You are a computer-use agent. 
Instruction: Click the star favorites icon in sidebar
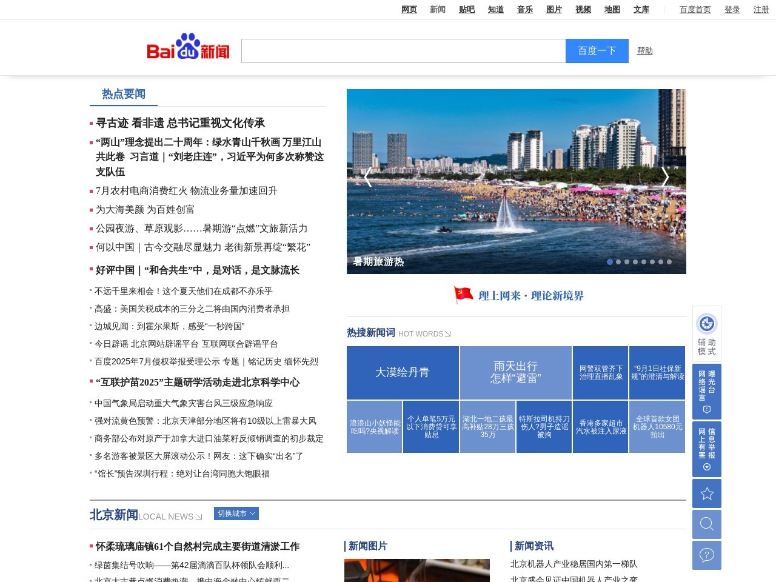point(707,493)
